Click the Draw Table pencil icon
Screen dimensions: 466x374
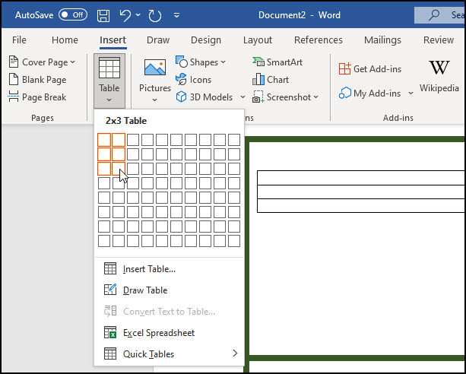(110, 290)
